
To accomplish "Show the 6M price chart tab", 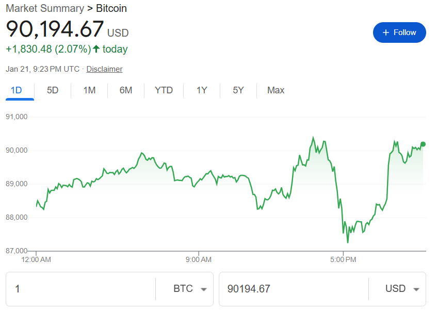I will pos(126,90).
